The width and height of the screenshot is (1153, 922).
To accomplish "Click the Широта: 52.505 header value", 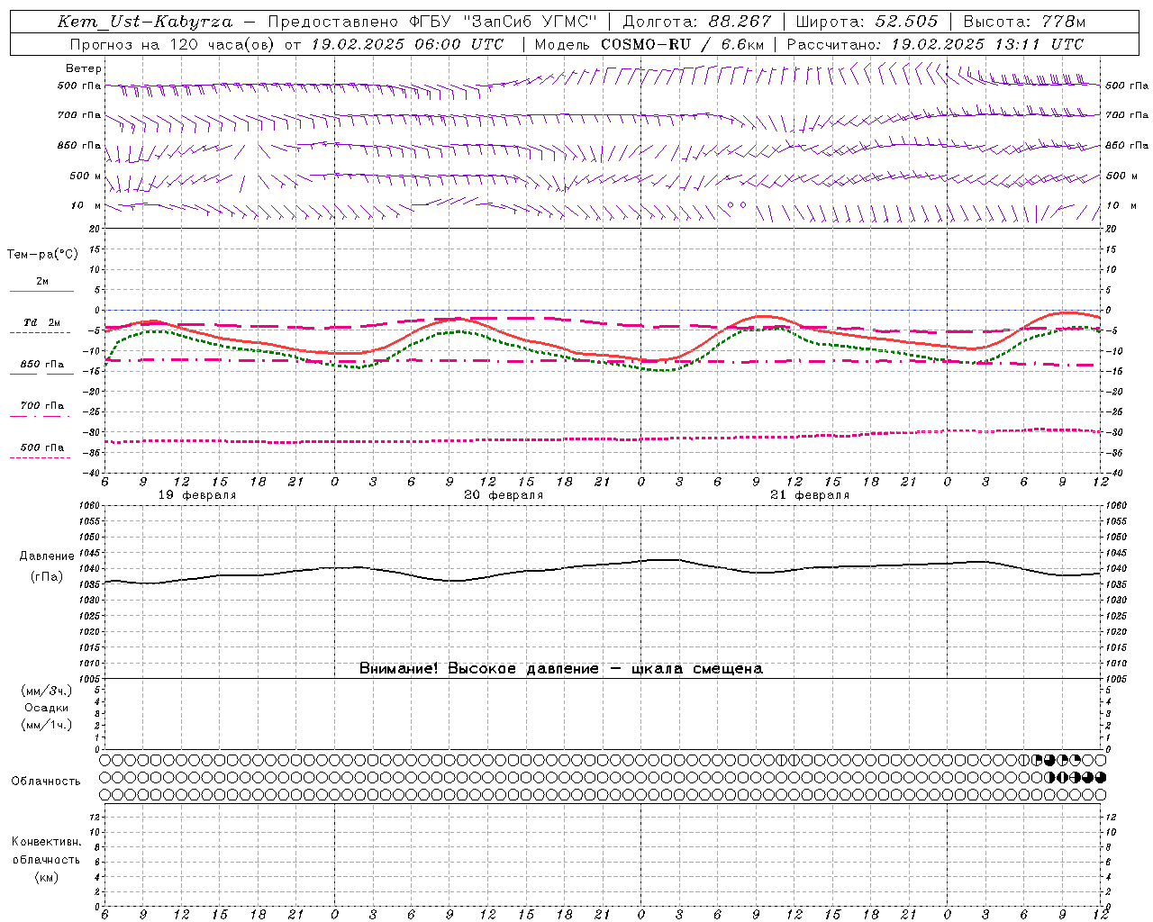I will (867, 22).
